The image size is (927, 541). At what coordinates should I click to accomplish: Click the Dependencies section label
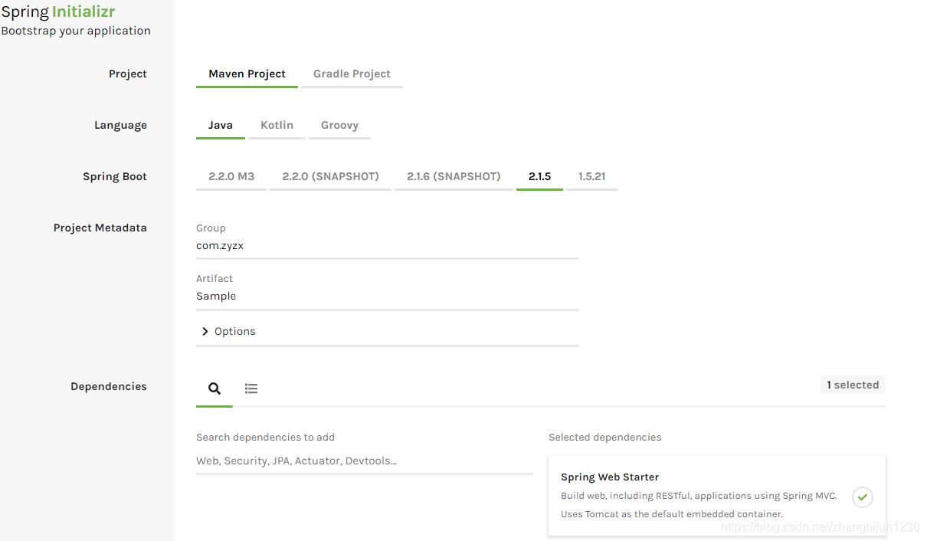tap(109, 387)
